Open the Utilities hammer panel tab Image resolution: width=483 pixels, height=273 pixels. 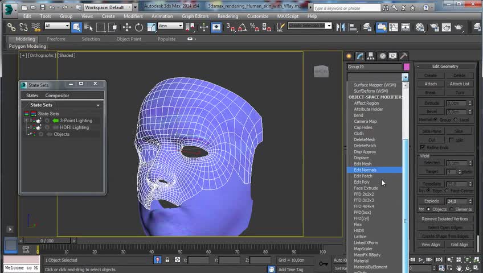click(403, 56)
